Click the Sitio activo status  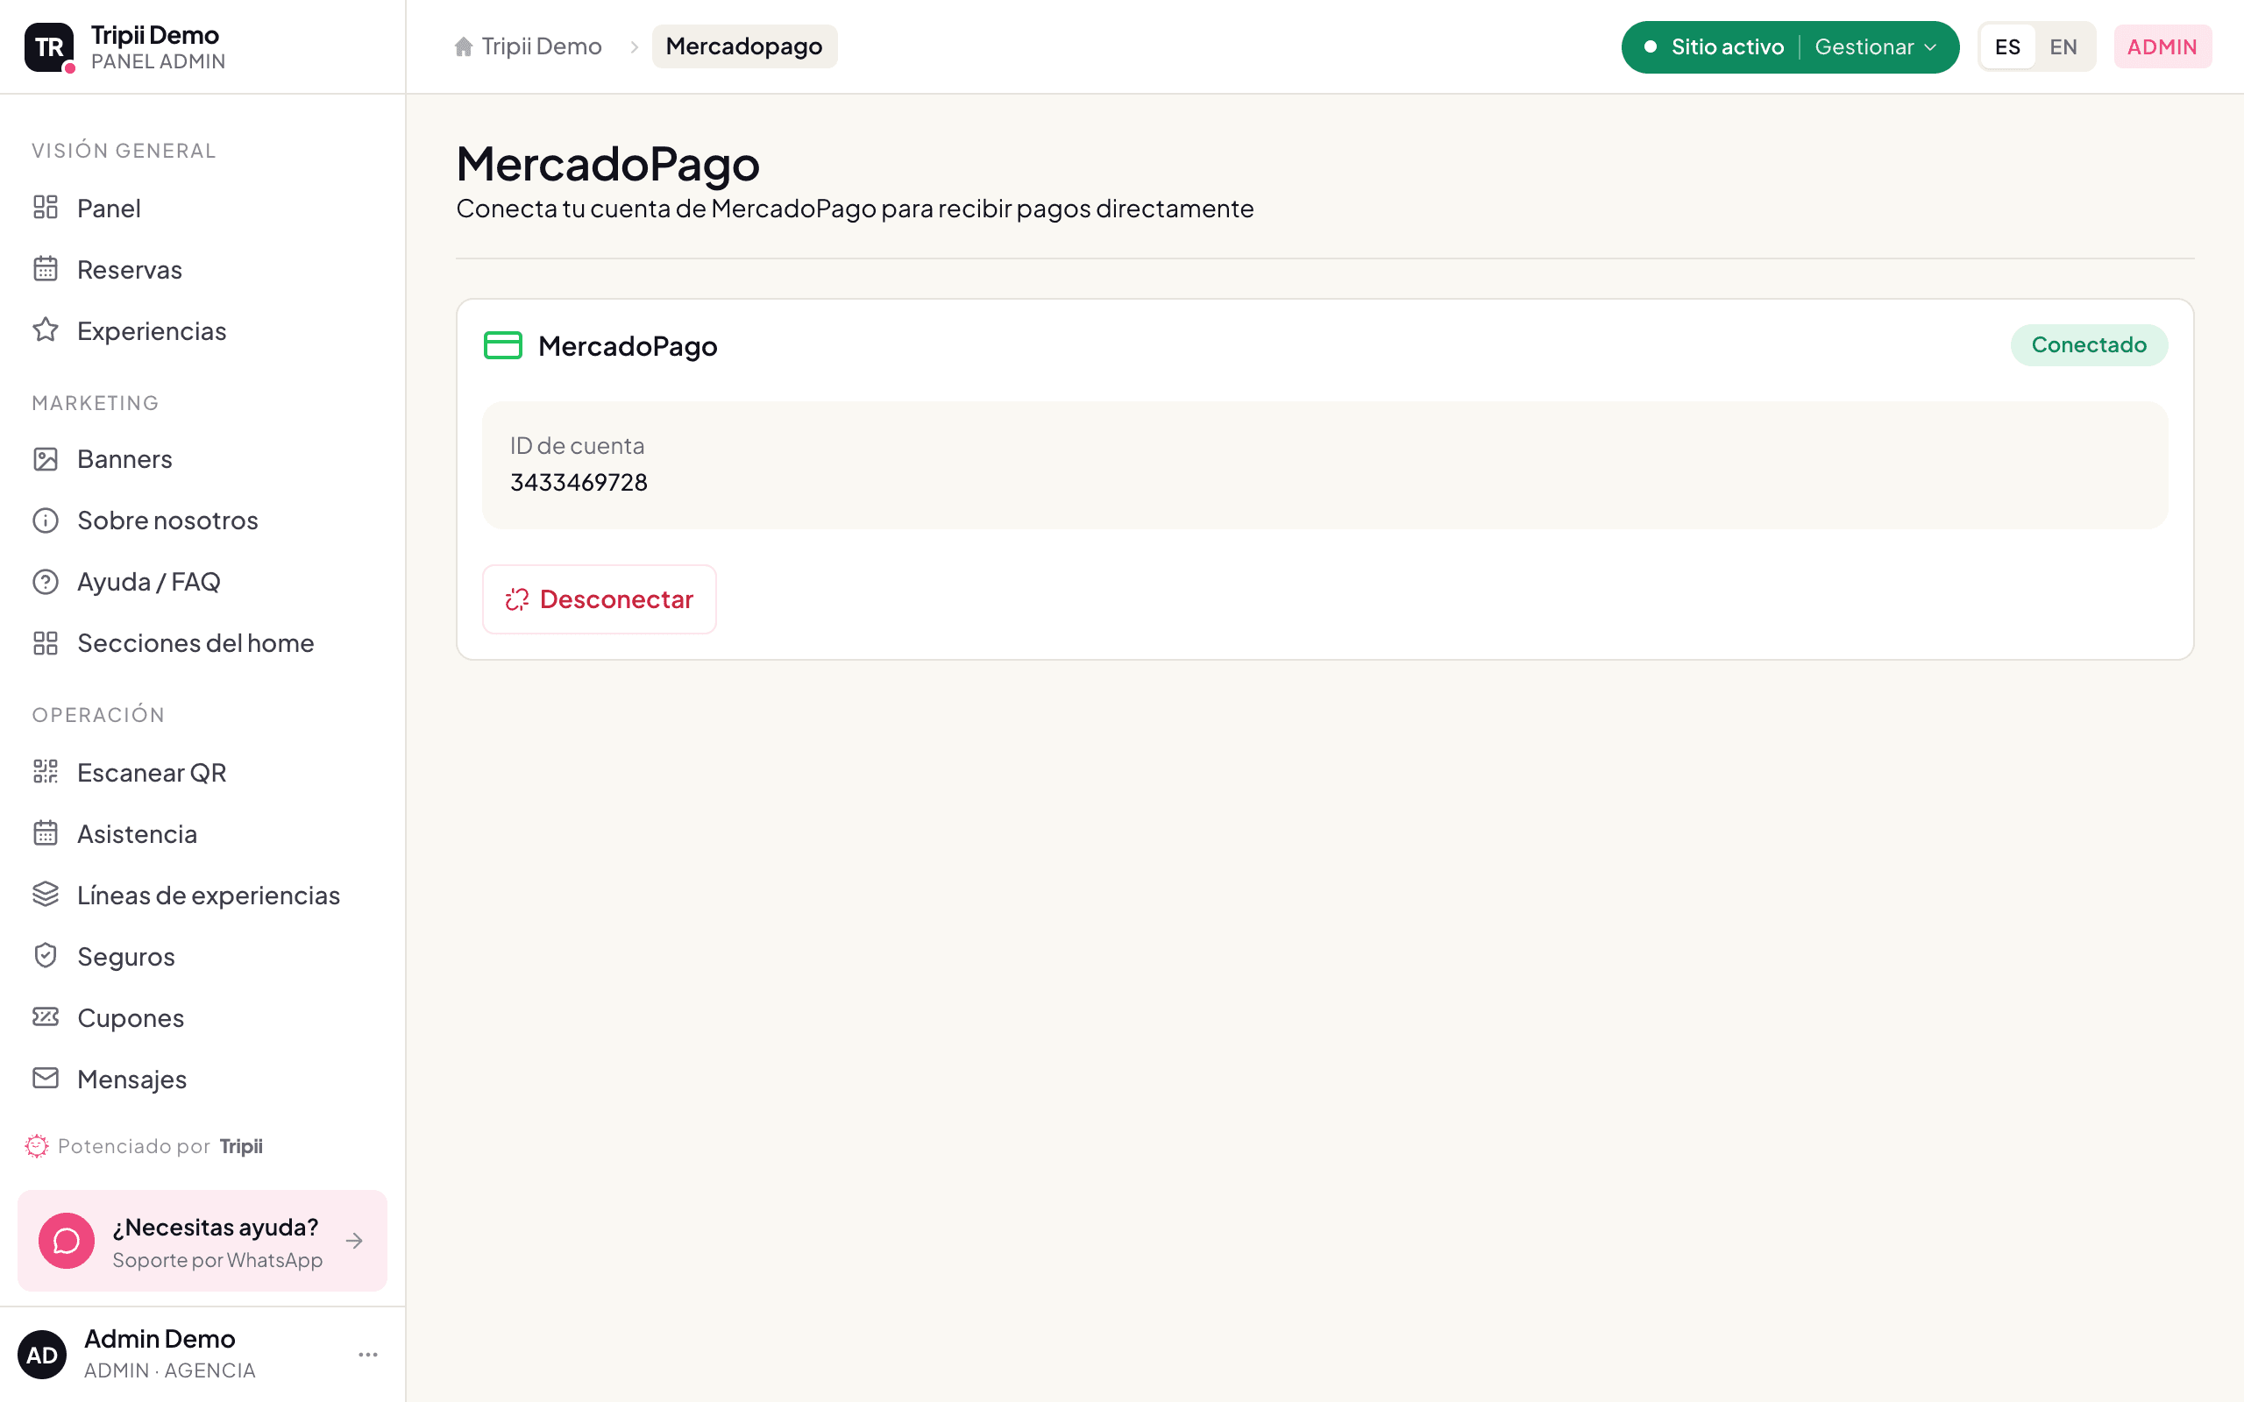[x=1714, y=46]
